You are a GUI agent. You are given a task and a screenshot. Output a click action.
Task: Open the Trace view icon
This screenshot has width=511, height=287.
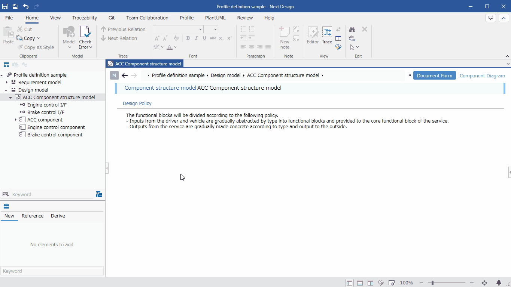(x=327, y=32)
